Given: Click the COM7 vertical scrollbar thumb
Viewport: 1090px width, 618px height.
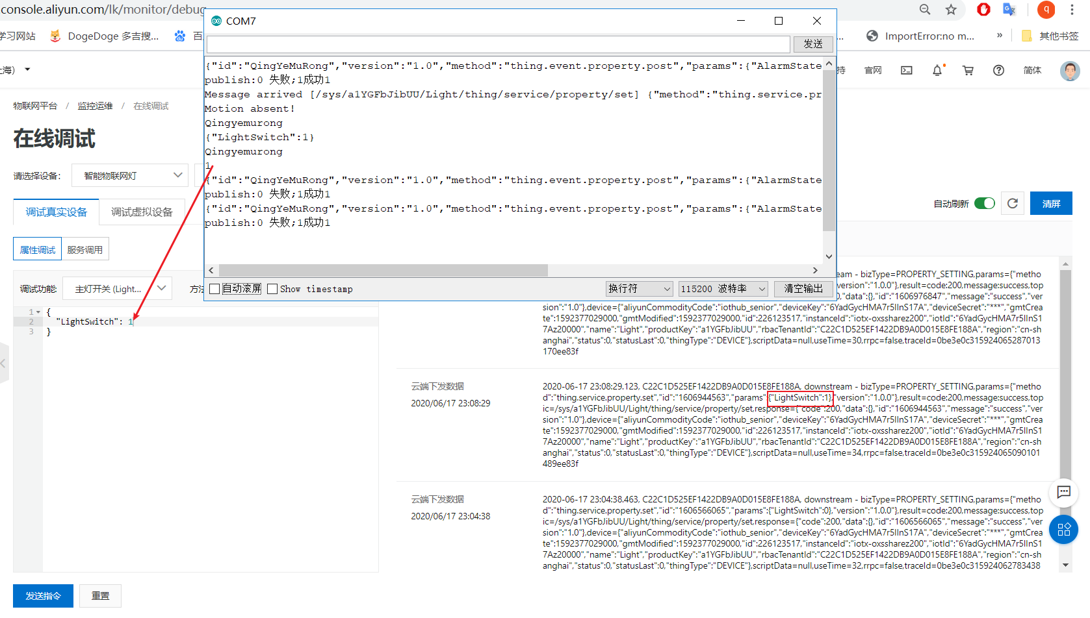Looking at the screenshot, I should 829,151.
